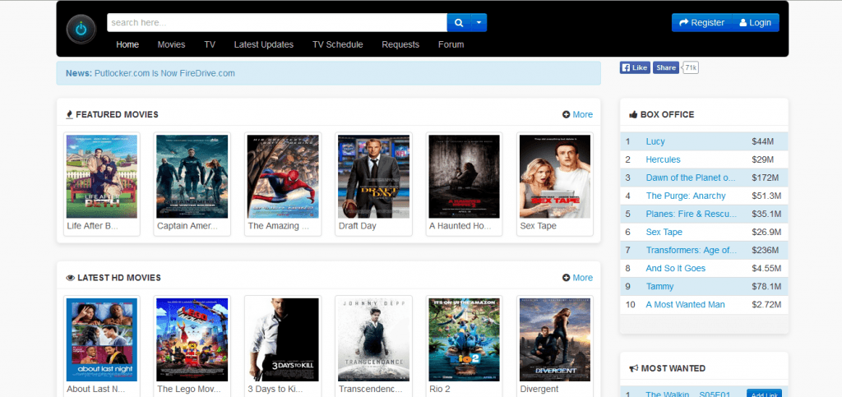The image size is (842, 397).
Task: Click in the search here field
Action: (x=277, y=22)
